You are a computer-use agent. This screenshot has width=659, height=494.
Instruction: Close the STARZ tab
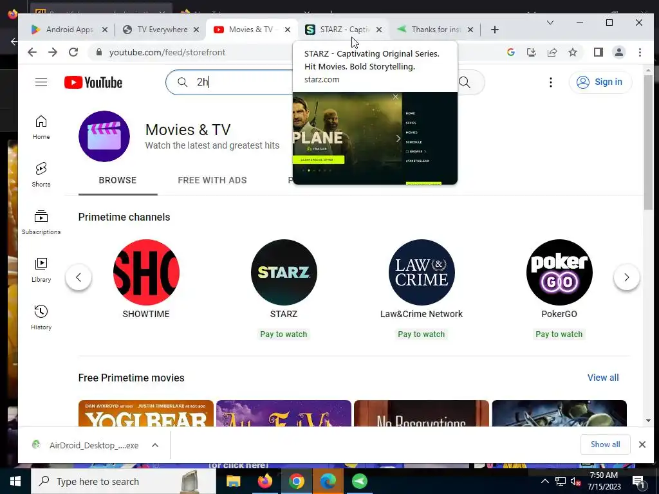[x=378, y=30]
